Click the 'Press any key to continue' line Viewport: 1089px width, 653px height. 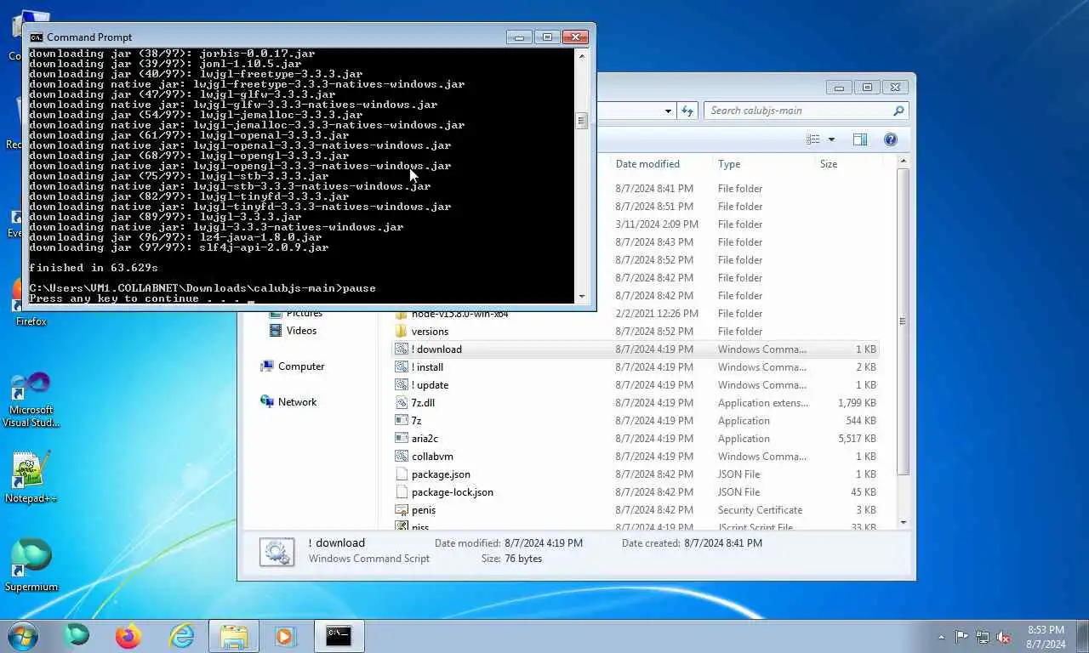pyautogui.click(x=141, y=298)
